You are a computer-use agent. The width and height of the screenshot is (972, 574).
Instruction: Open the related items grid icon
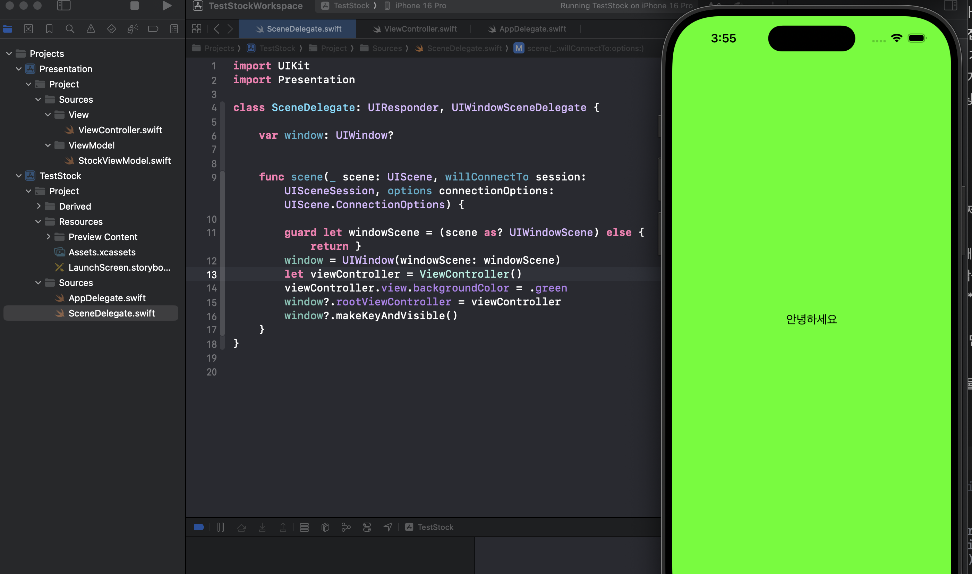[x=196, y=29]
